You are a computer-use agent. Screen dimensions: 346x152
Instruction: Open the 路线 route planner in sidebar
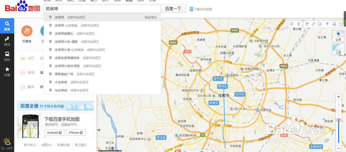7,41
